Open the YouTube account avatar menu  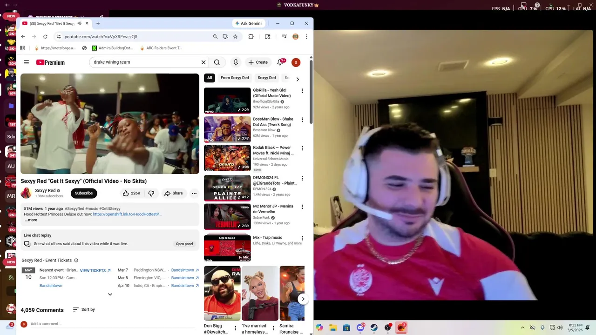click(x=296, y=62)
